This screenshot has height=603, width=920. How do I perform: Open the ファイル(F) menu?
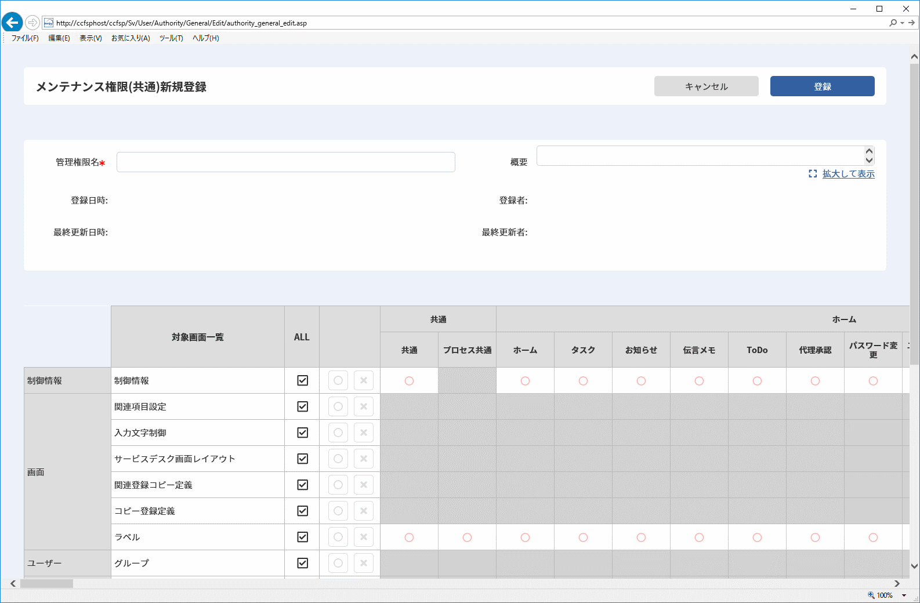25,38
